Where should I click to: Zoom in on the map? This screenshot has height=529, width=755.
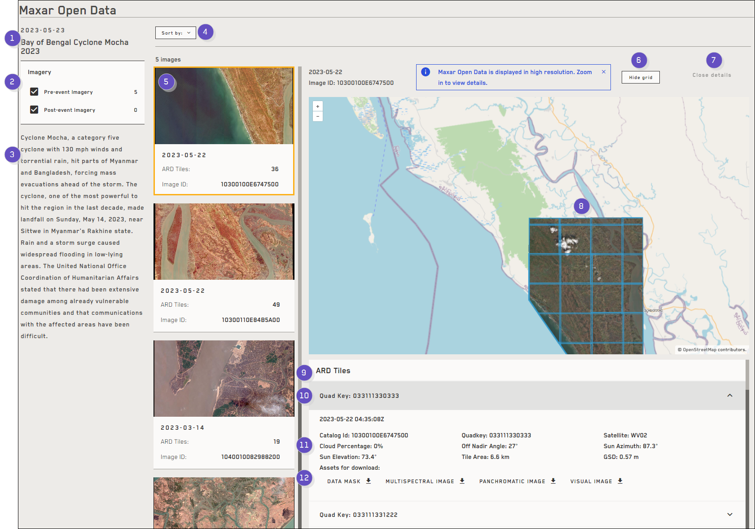point(318,106)
